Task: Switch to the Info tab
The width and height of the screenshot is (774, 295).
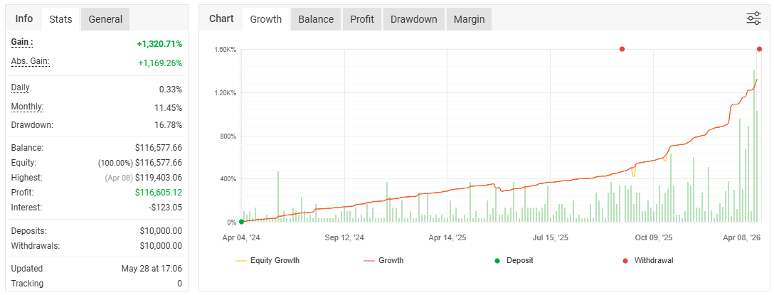Action: click(24, 18)
